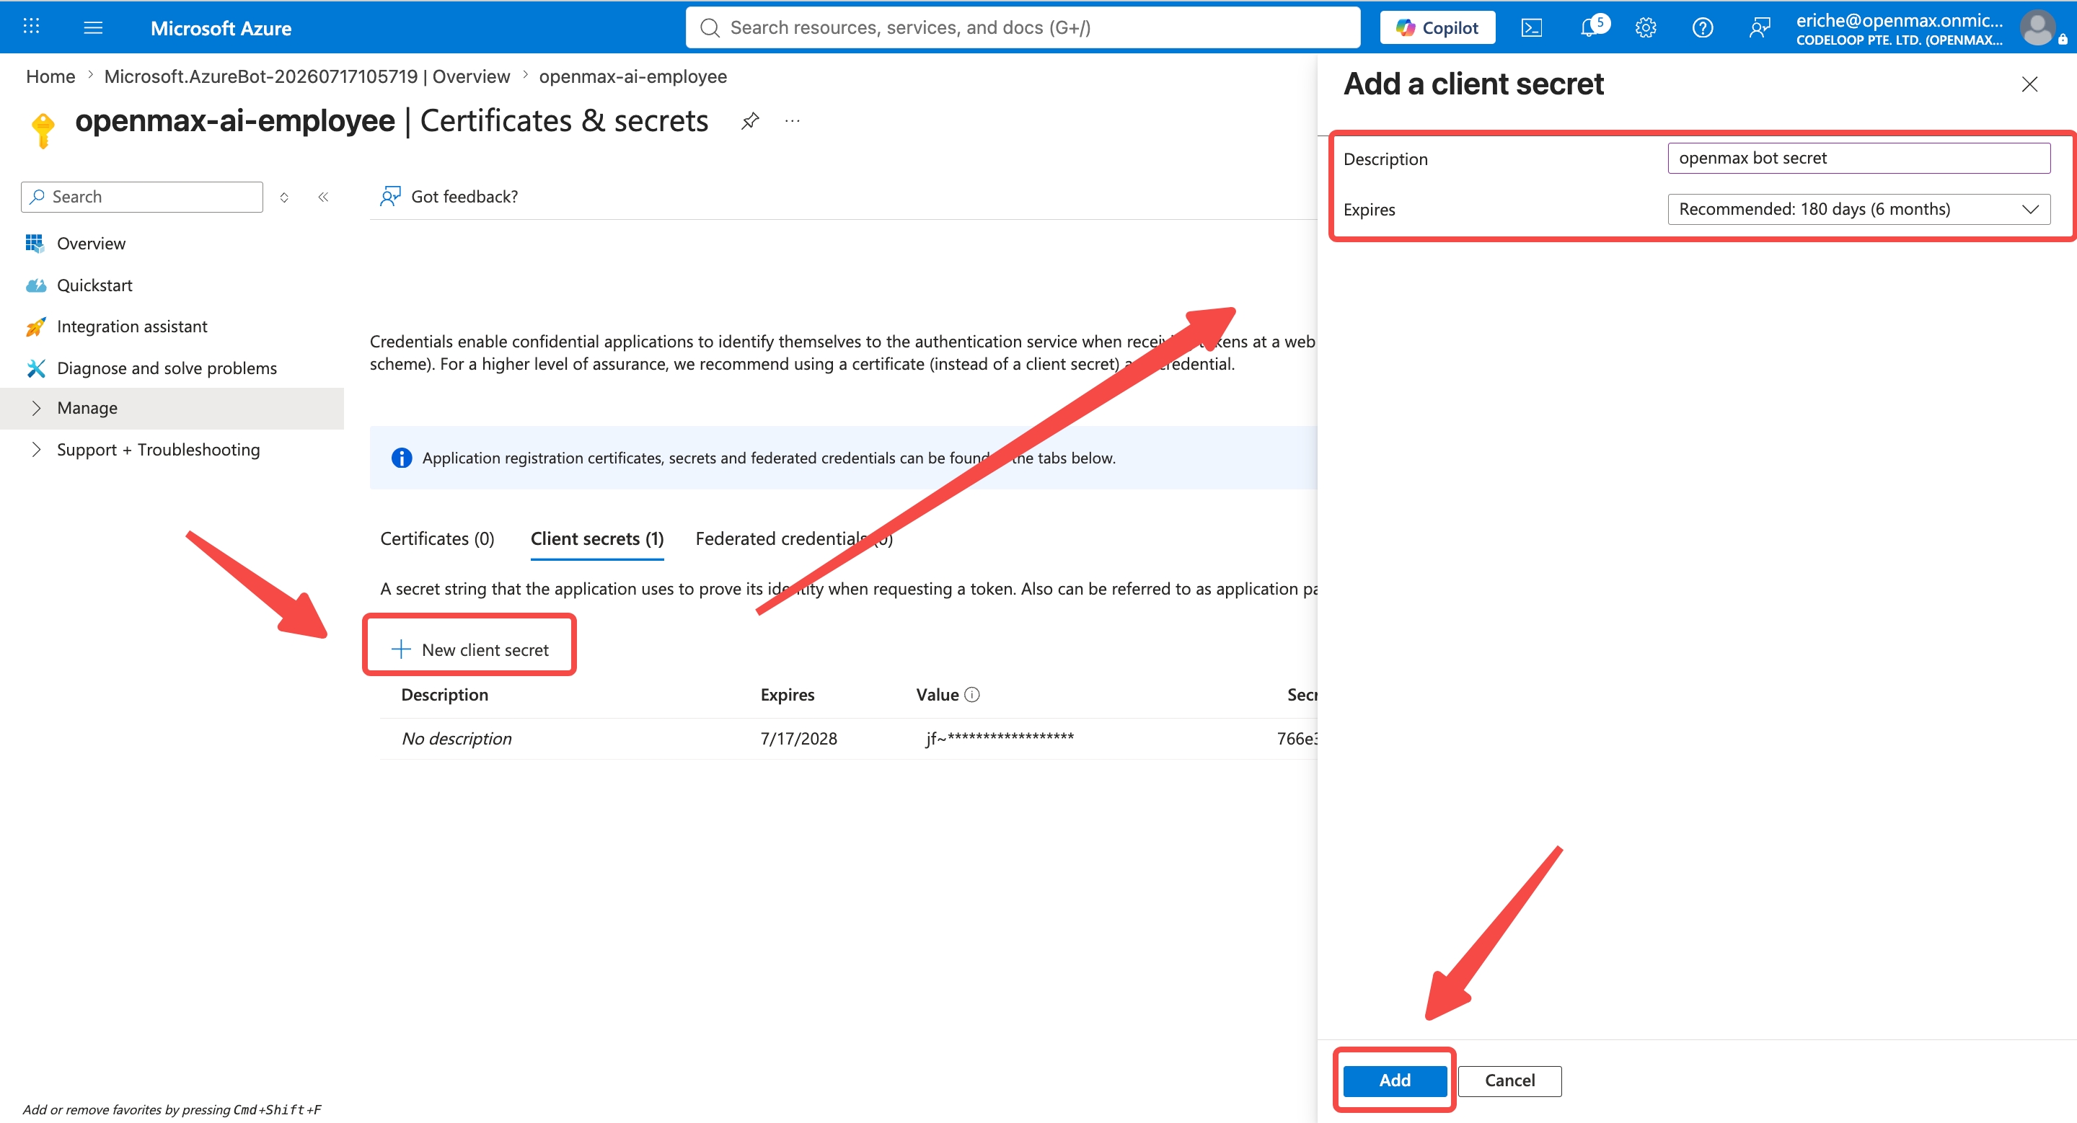Viewport: 2077px width, 1123px height.
Task: Open Cloud Shell from the top bar
Action: pos(1531,28)
